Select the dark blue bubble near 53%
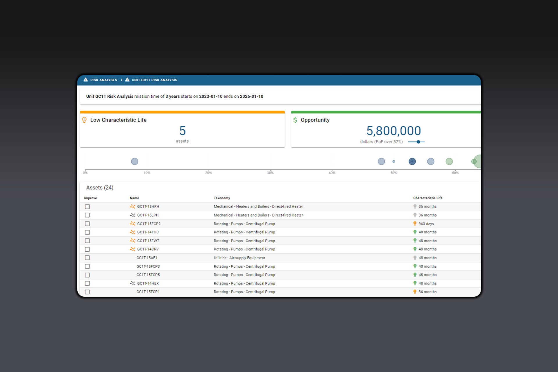Image resolution: width=558 pixels, height=372 pixels. pyautogui.click(x=412, y=161)
